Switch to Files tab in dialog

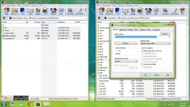coord(136,30)
